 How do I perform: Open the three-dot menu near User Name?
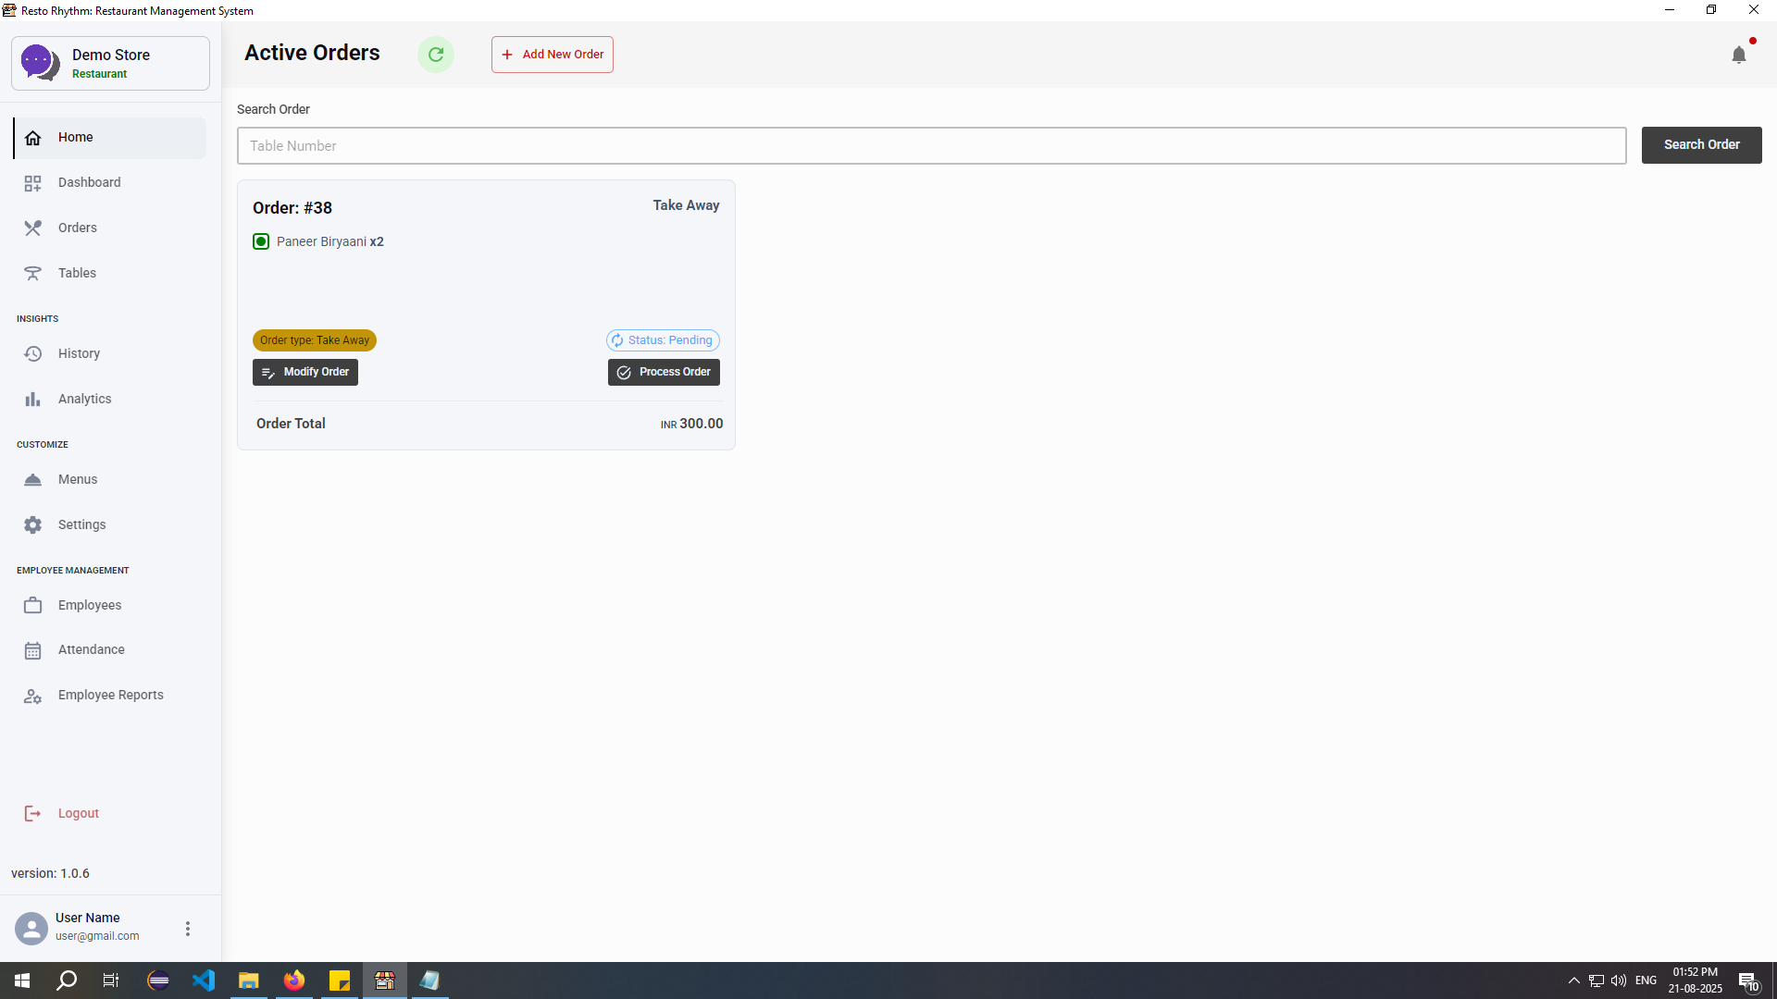coord(188,928)
